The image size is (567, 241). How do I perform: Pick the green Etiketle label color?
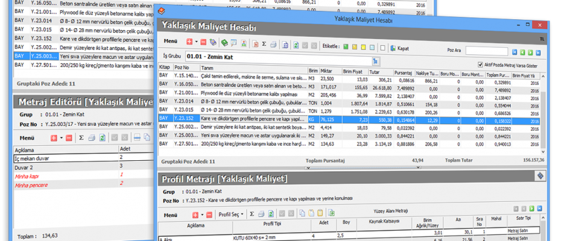click(x=346, y=46)
